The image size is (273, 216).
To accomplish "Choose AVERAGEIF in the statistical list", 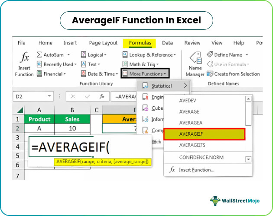I will [x=205, y=134].
